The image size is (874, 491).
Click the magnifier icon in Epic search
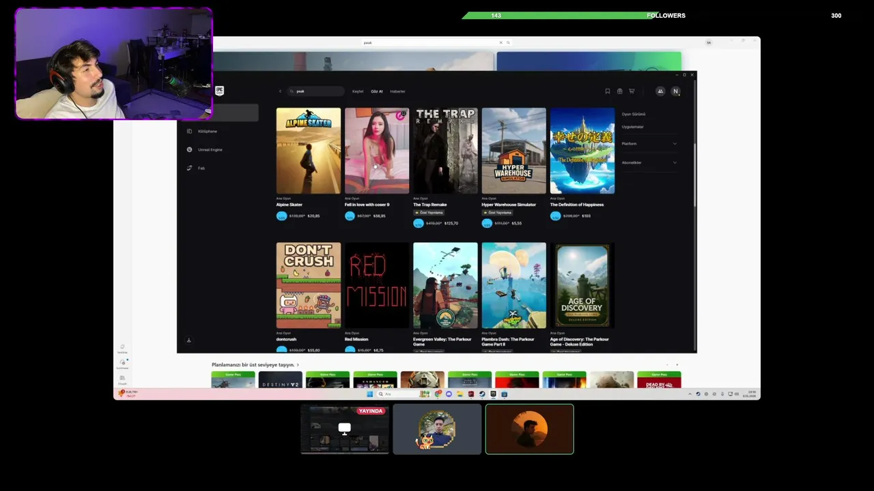[292, 91]
